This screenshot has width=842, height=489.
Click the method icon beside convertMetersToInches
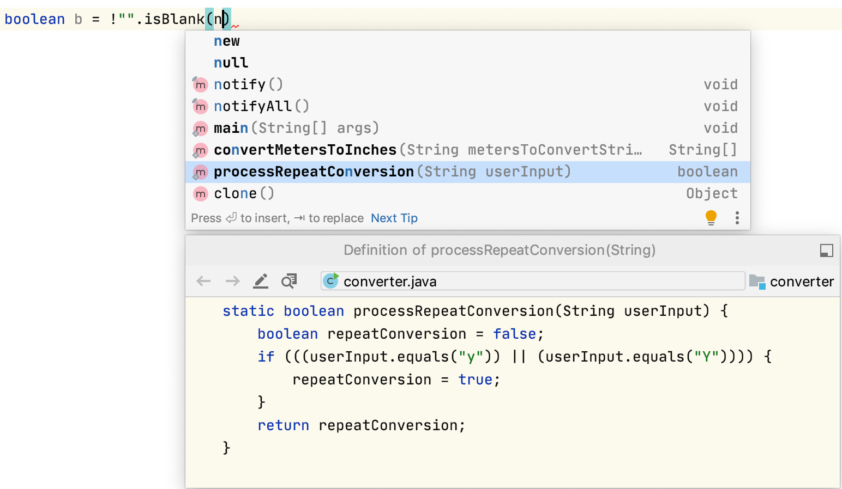[x=200, y=150]
